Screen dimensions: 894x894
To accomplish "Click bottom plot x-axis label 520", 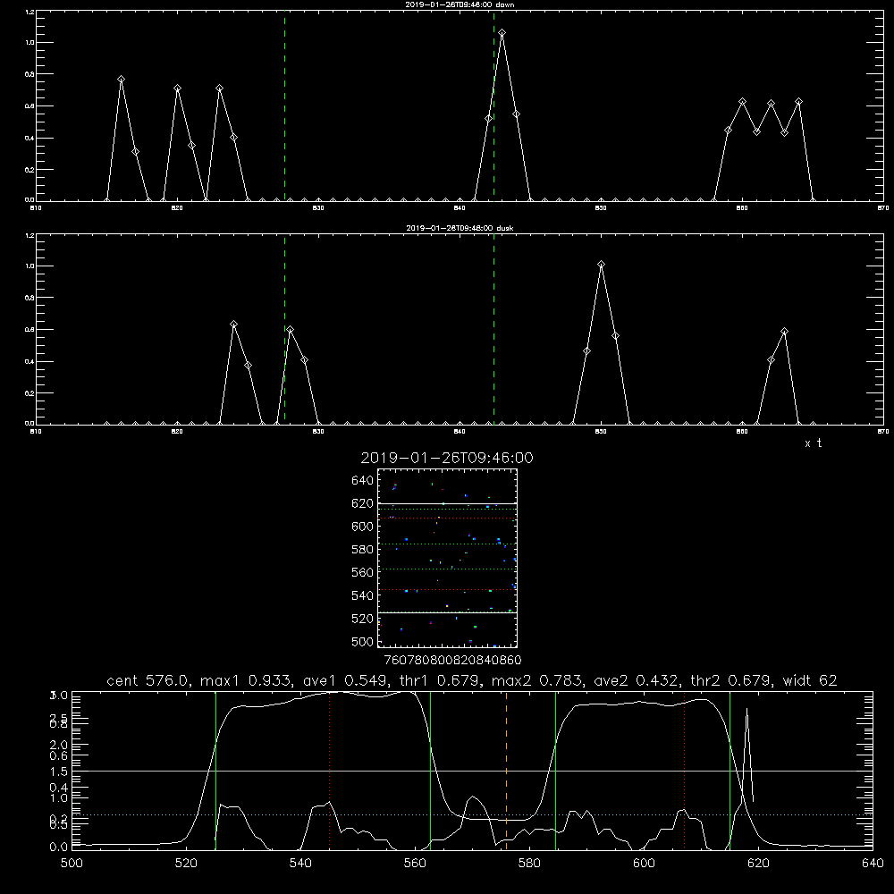I will tap(186, 864).
